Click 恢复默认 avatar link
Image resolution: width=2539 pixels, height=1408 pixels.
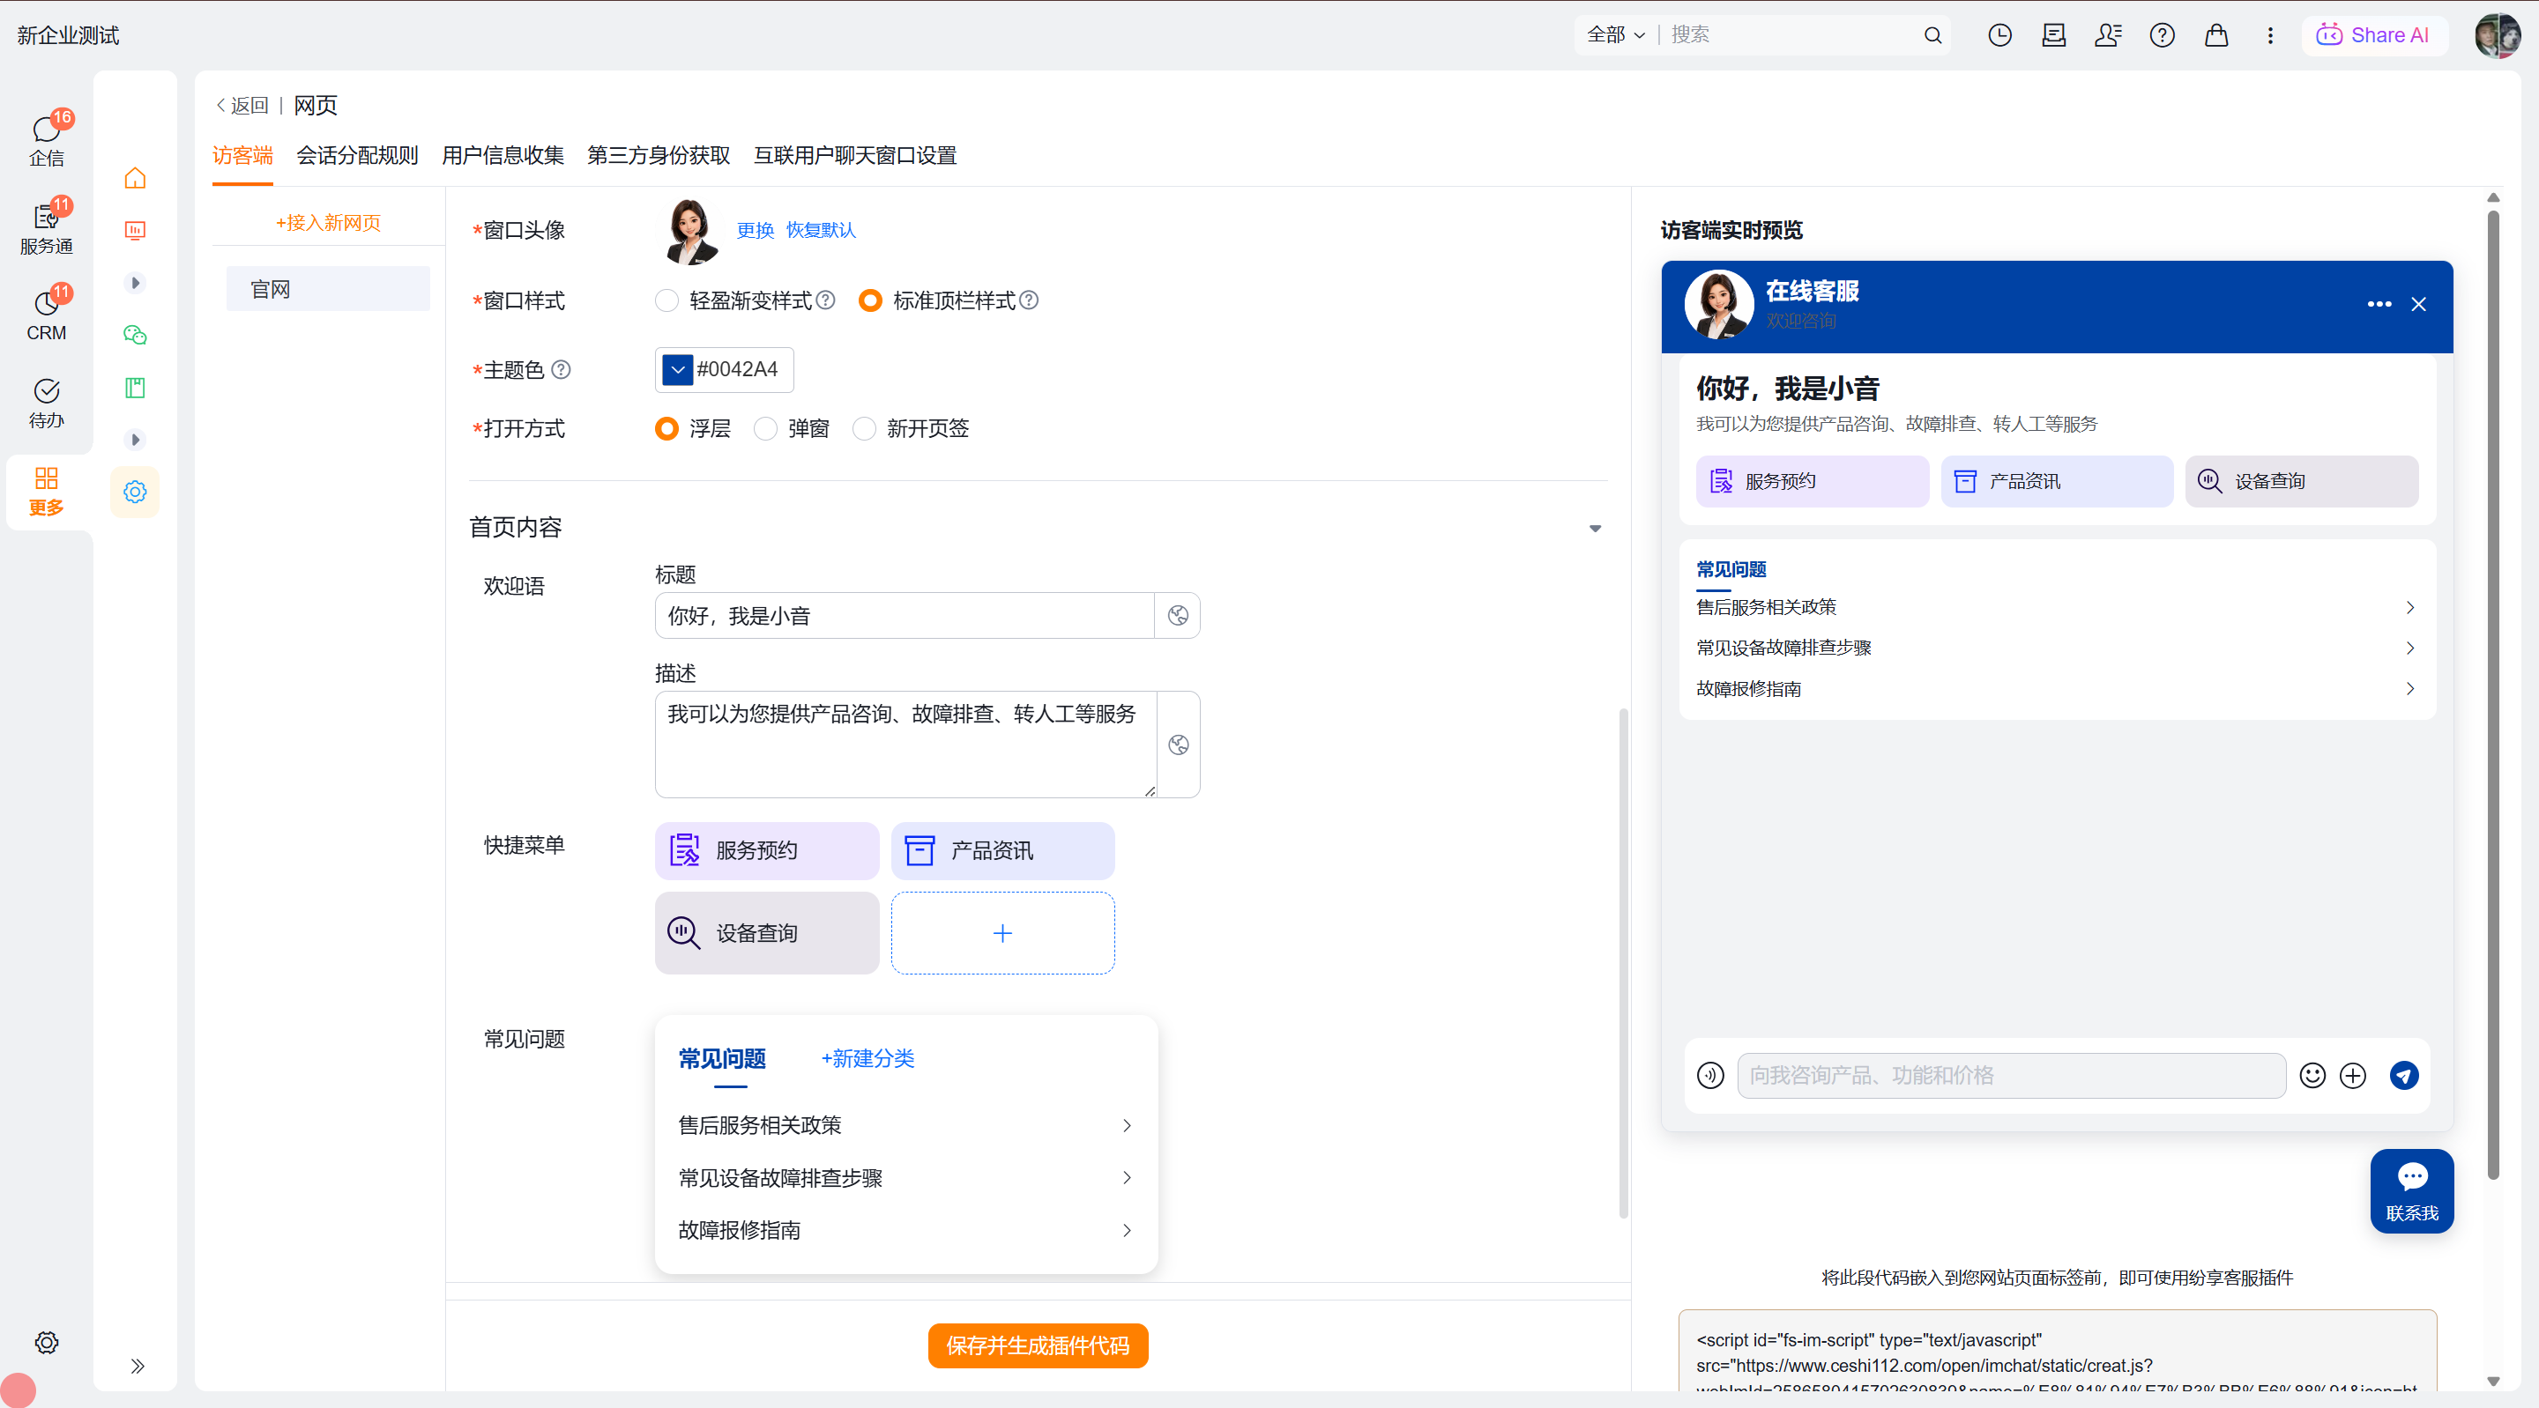point(821,231)
